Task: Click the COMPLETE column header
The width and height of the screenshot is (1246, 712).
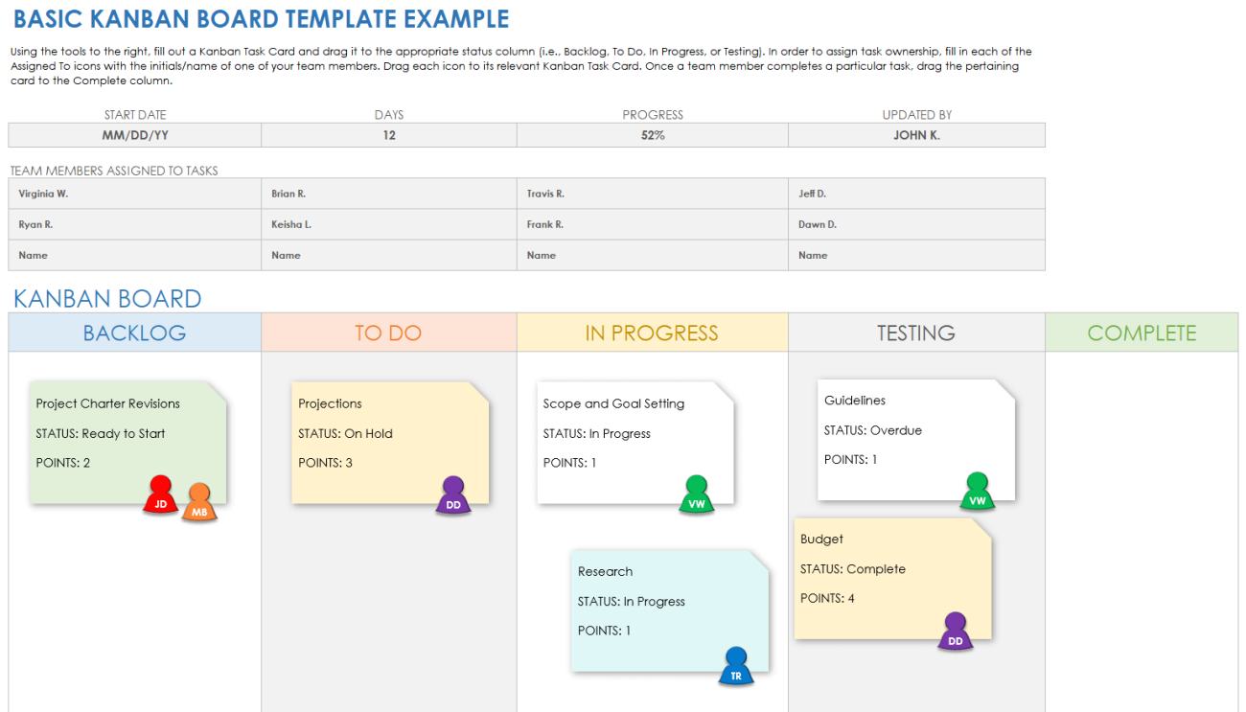Action: tap(1141, 333)
